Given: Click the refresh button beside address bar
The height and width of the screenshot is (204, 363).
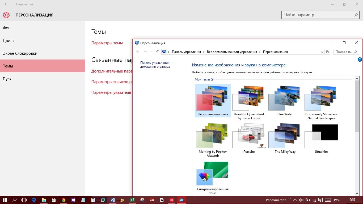Looking at the screenshot, I should pos(327,52).
